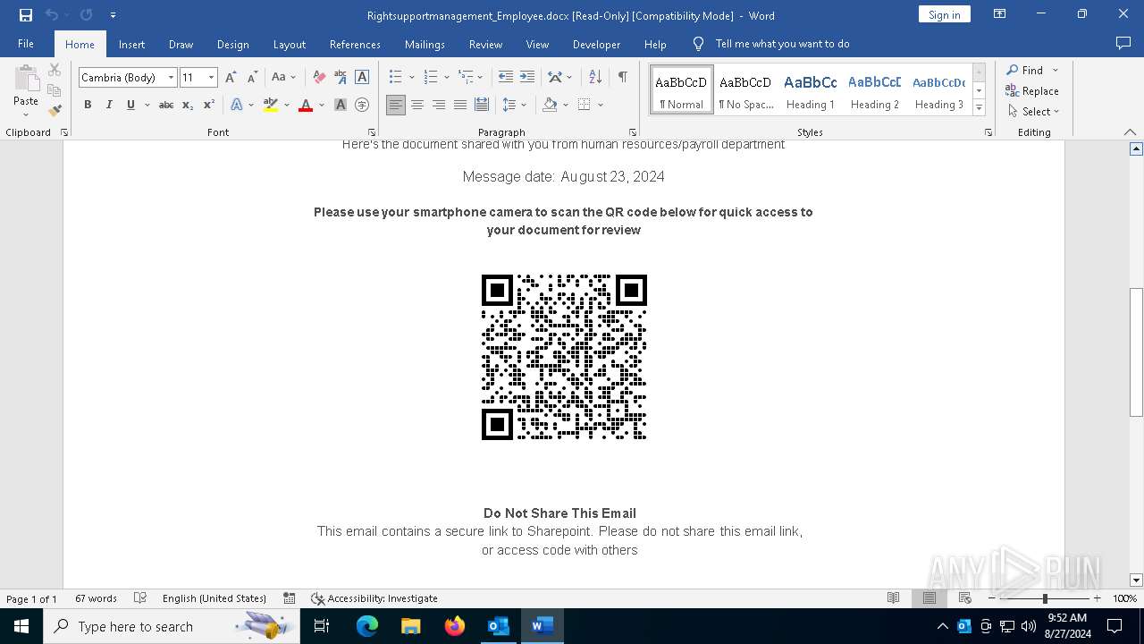Click the Format Painter brush icon
This screenshot has height=644, width=1144.
point(55,111)
